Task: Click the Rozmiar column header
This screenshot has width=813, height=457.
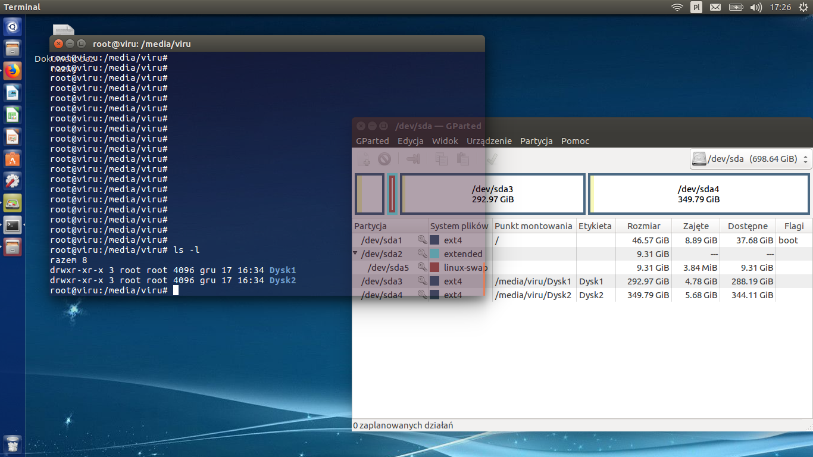Action: pyautogui.click(x=643, y=226)
